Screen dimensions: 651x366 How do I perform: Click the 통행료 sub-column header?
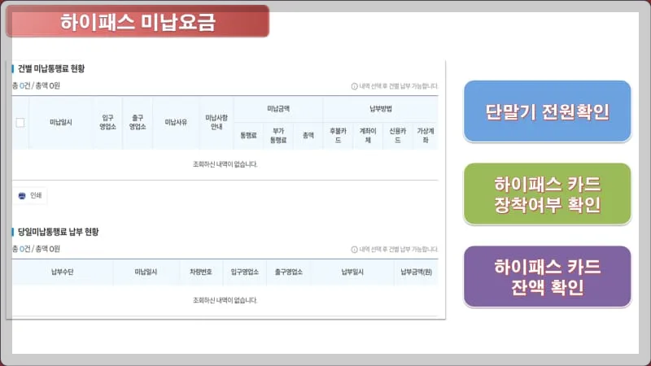[x=248, y=135]
